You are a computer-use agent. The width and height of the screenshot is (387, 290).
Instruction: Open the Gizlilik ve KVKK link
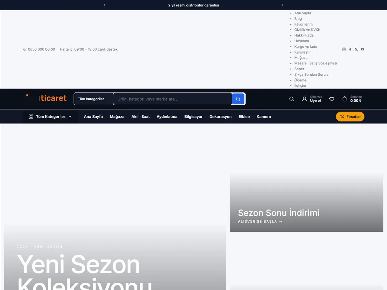307,30
